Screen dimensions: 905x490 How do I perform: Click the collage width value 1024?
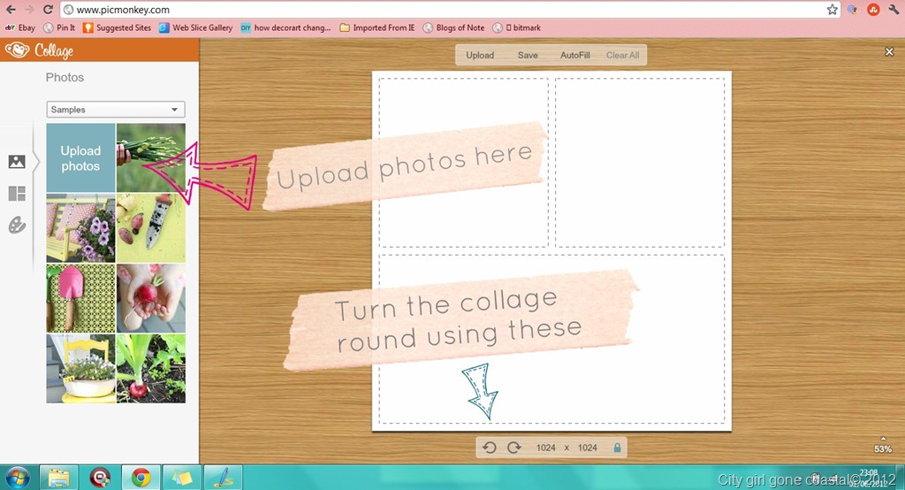(x=545, y=448)
